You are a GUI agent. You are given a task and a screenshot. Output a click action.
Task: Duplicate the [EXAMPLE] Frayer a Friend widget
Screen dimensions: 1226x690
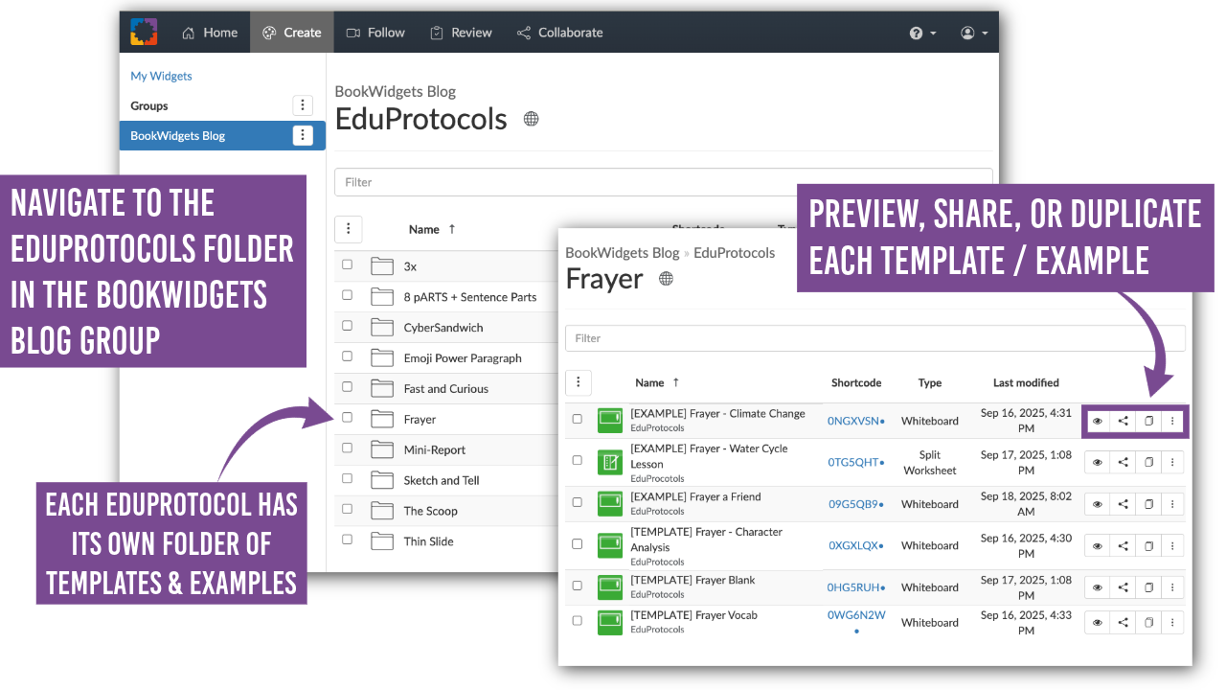[1148, 503]
